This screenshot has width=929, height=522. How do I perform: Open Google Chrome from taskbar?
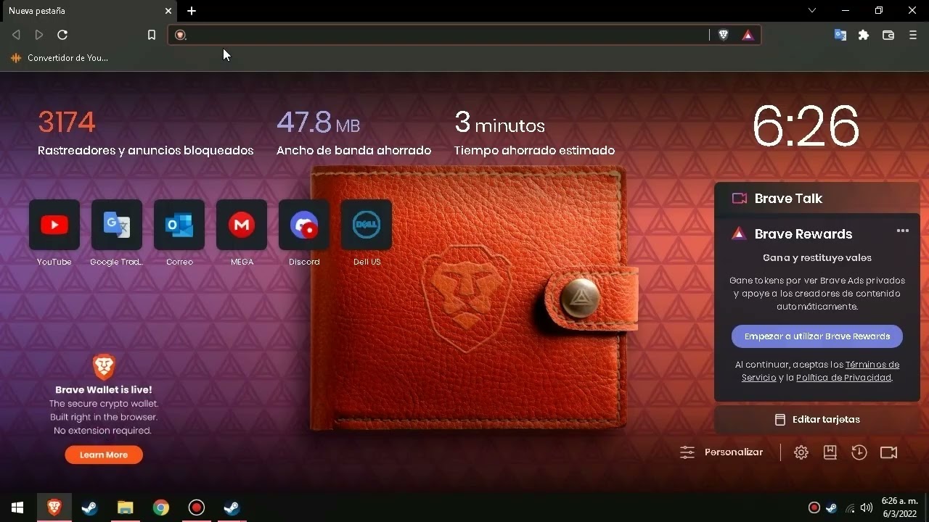(161, 507)
